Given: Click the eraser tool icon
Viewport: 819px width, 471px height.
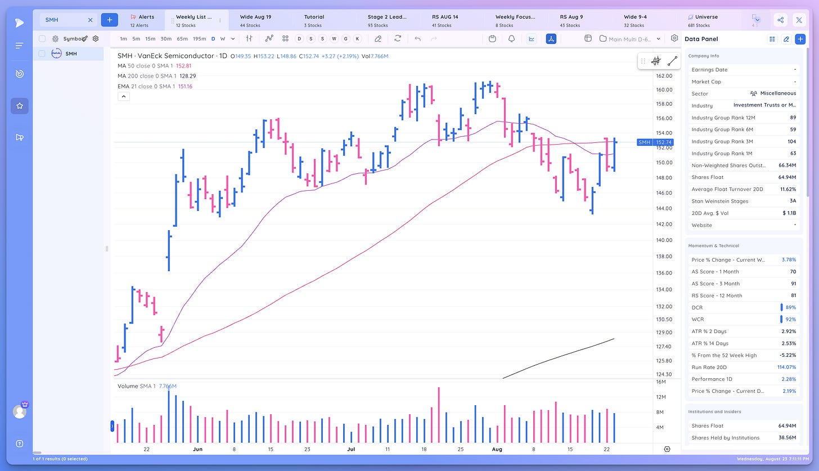Looking at the screenshot, I should coord(378,39).
